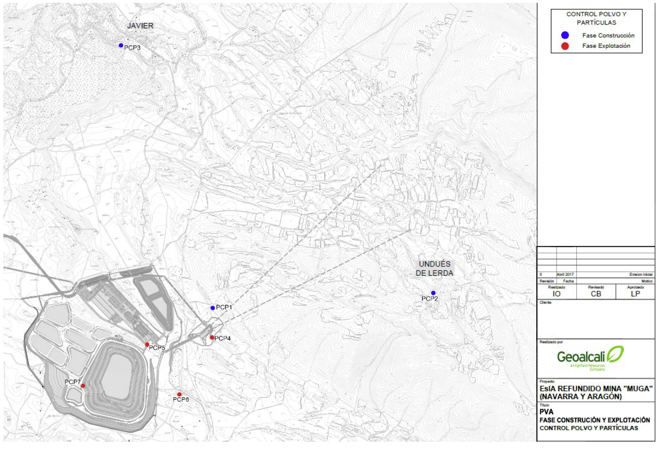
Task: Click the red PCP5 monitoring point
Action: 147,345
